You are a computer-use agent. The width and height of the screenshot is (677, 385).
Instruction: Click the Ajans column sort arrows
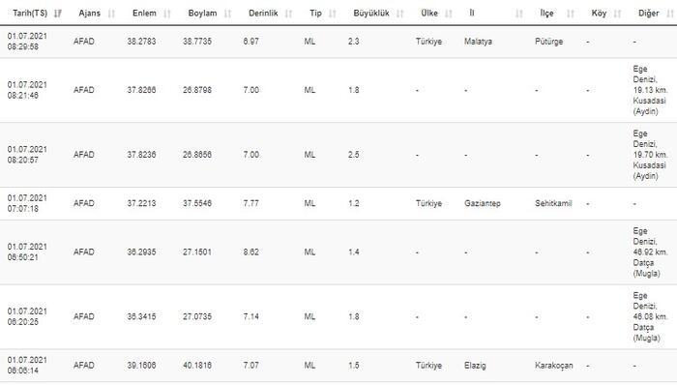coord(111,14)
